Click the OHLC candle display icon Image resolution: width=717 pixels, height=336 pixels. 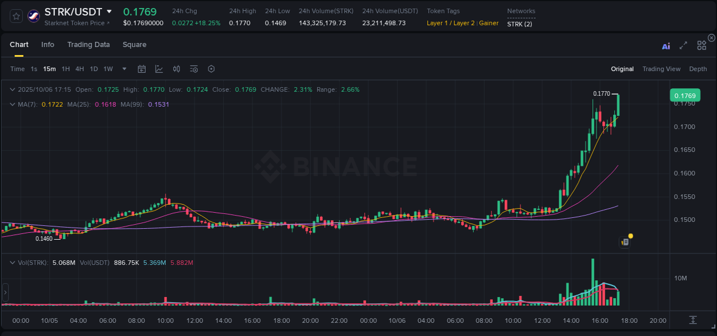pos(176,69)
